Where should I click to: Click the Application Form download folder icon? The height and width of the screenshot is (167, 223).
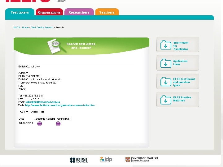point(166,63)
